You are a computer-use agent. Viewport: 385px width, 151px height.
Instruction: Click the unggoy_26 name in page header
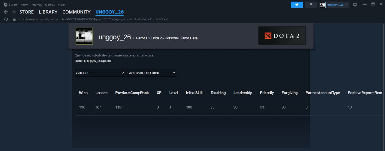pos(115,37)
